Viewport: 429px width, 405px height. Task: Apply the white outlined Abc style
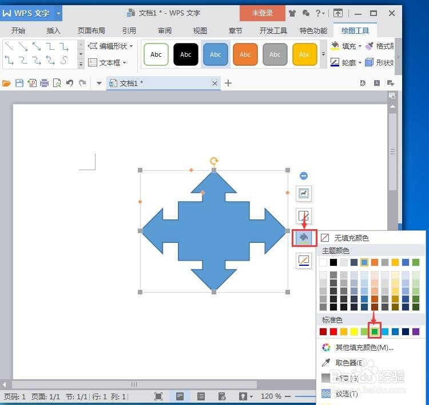point(156,54)
